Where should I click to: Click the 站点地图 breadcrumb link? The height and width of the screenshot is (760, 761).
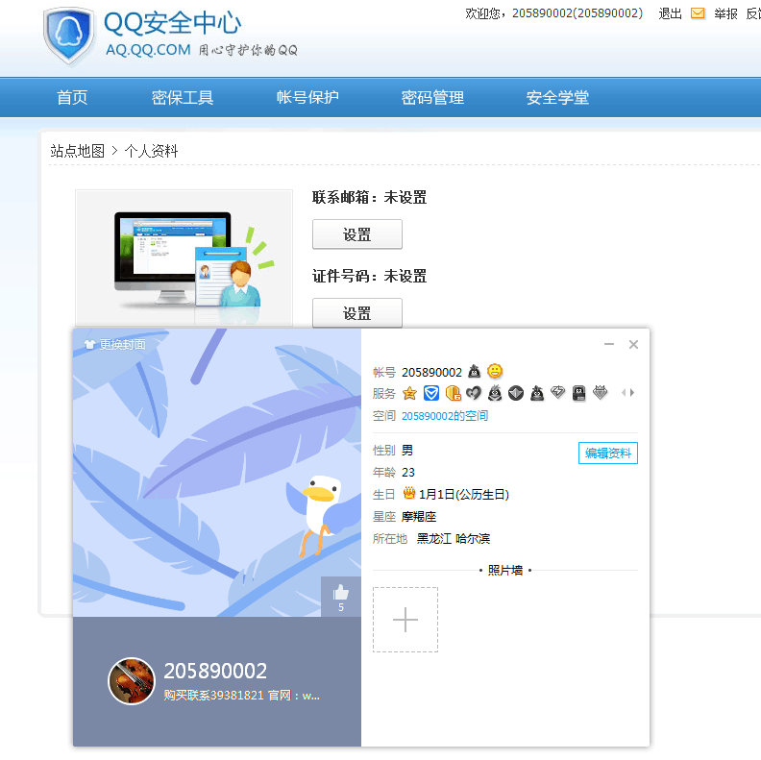click(x=77, y=151)
